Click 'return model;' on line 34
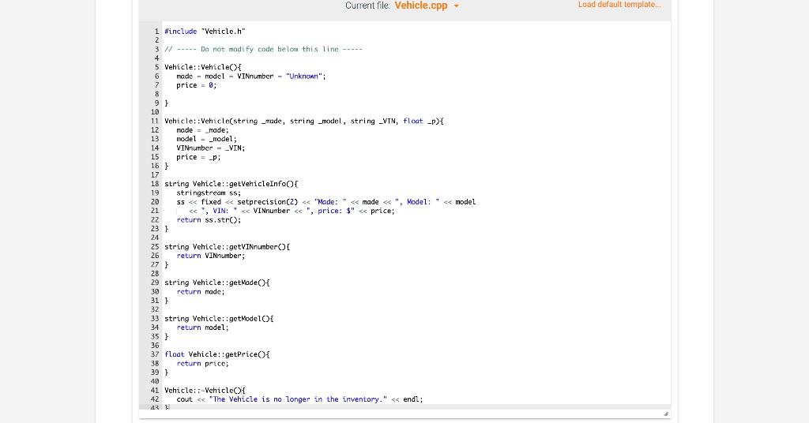809x423 pixels. (x=202, y=328)
